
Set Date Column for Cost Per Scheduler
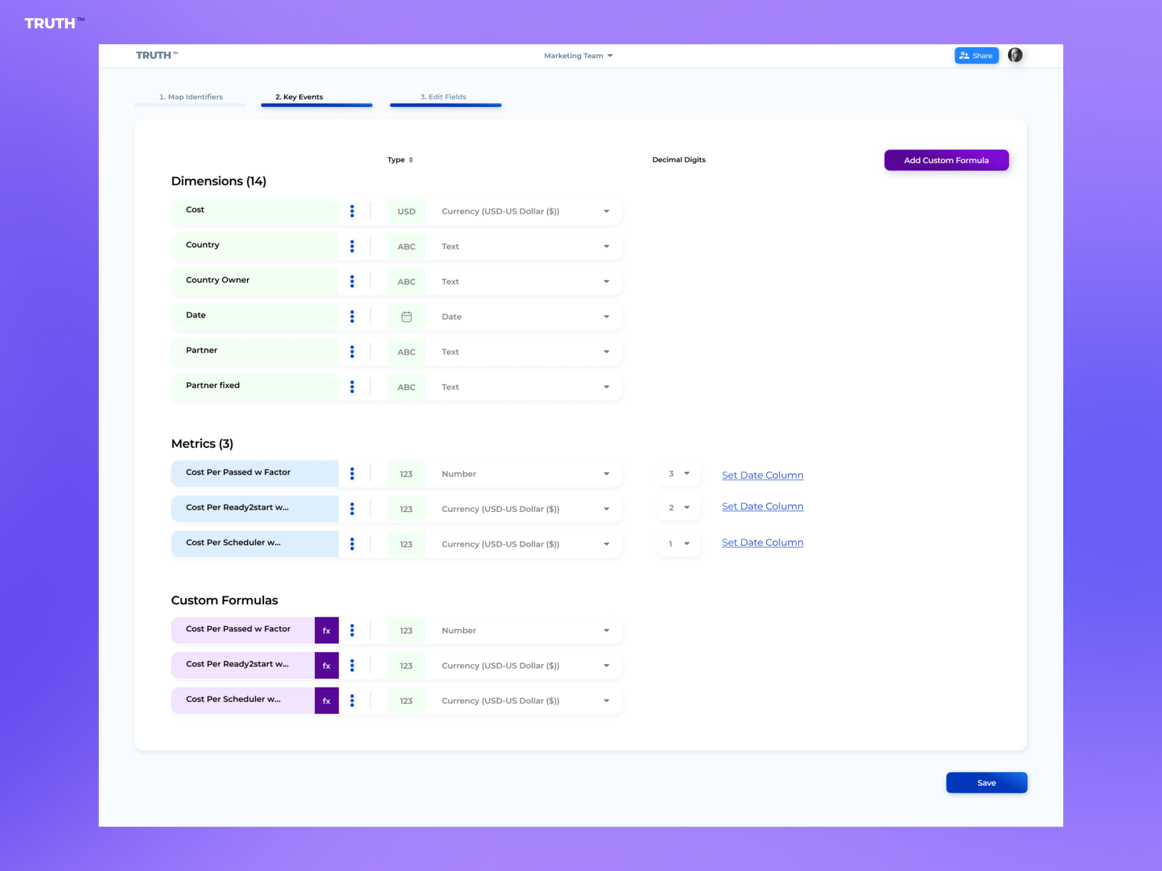pos(762,542)
